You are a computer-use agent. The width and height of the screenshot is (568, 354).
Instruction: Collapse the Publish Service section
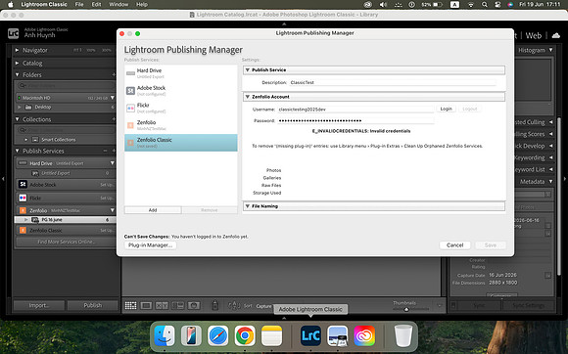(248, 69)
